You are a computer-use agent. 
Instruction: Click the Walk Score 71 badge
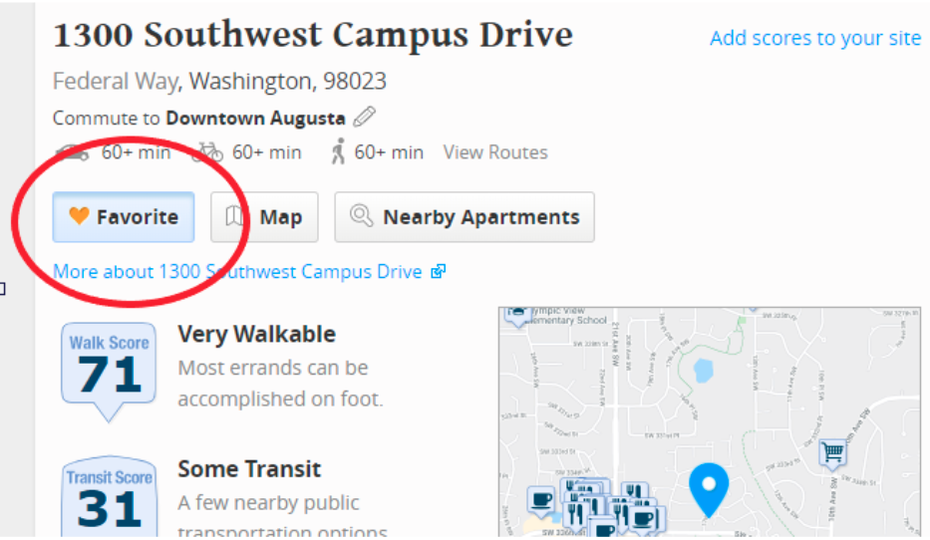[x=109, y=373]
